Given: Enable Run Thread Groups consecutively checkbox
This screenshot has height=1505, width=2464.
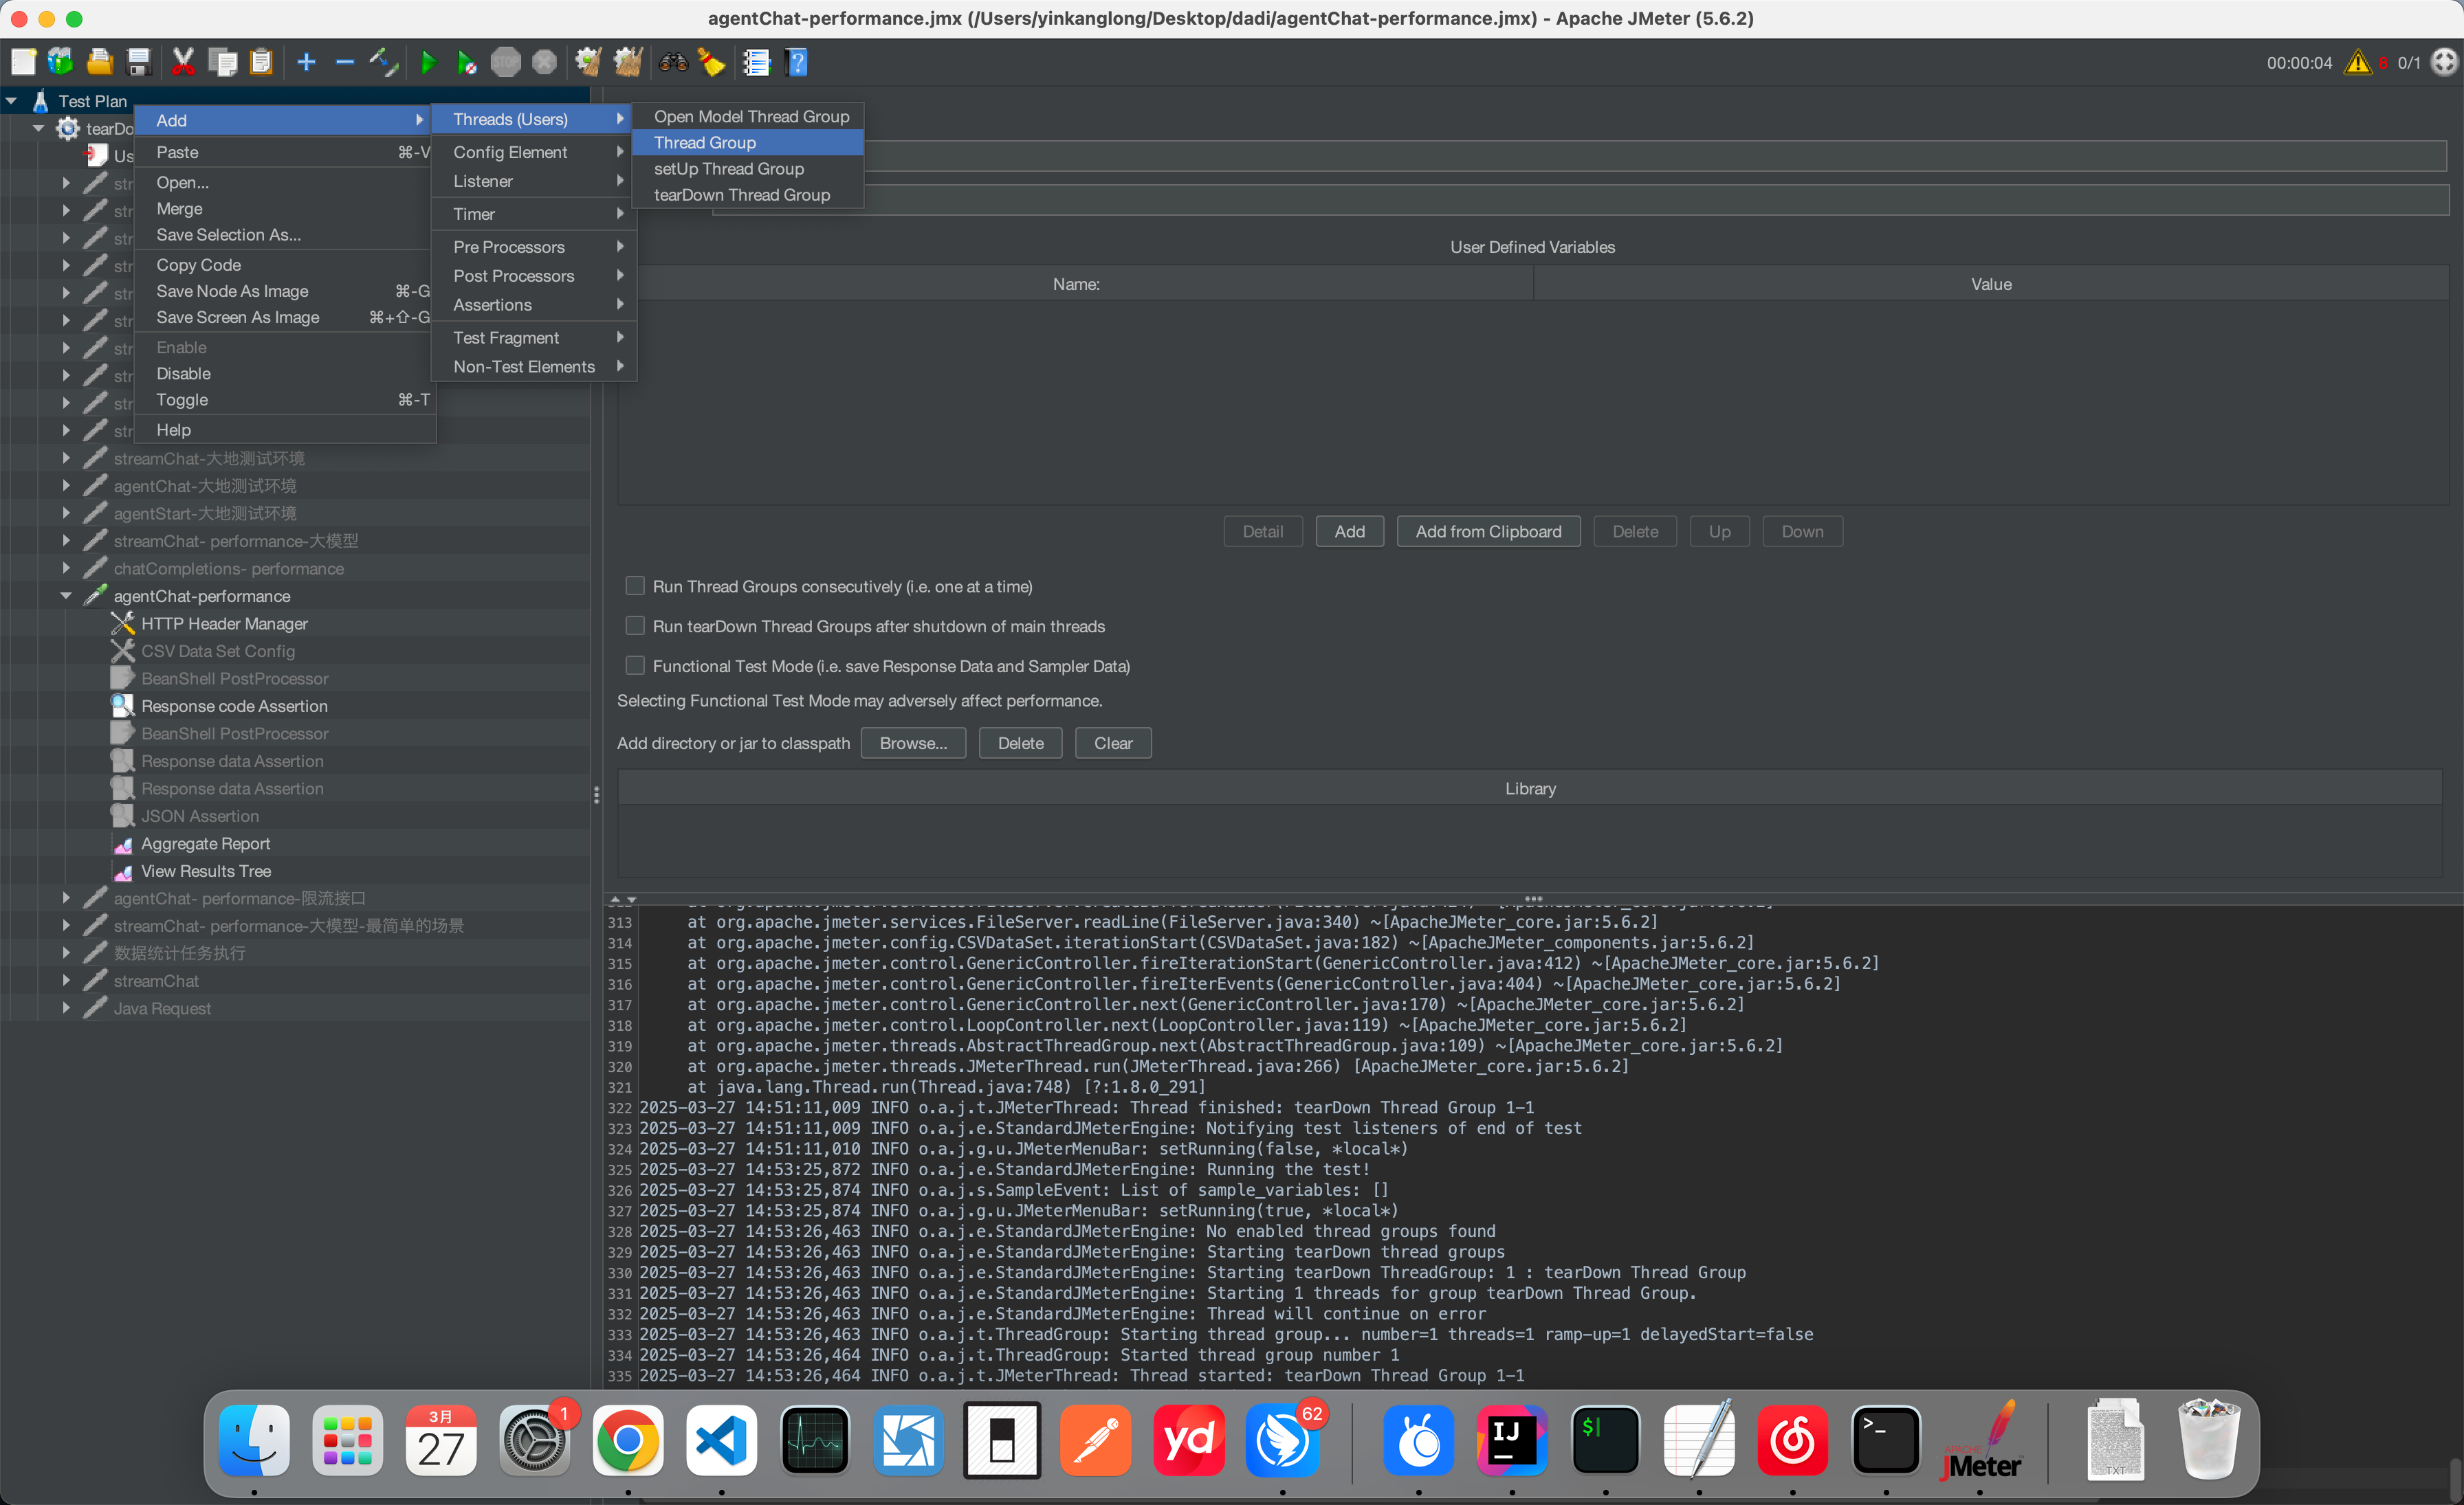Looking at the screenshot, I should (635, 586).
